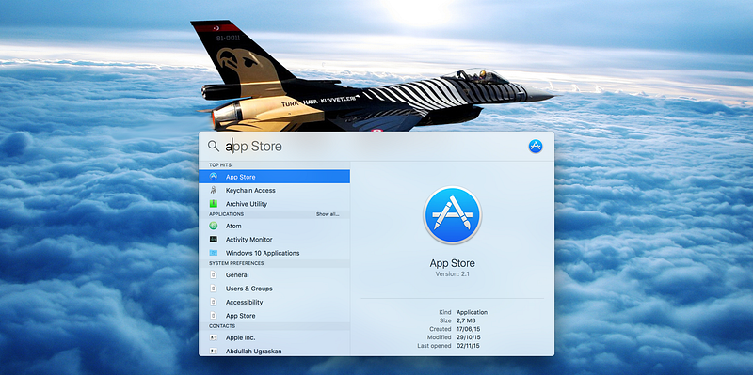Click the Apple Inc. contact card icon
The height and width of the screenshot is (375, 753).
214,337
